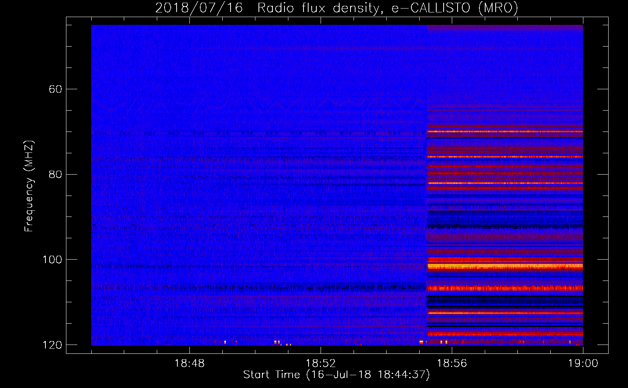
Task: Click the 100 frequency tick label
Action: (x=52, y=260)
